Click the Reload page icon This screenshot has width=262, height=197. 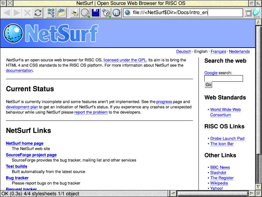[x=38, y=13]
